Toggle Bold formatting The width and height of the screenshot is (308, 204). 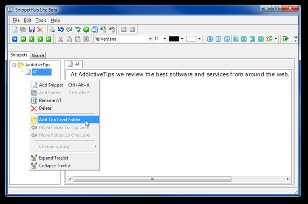[x=210, y=39]
